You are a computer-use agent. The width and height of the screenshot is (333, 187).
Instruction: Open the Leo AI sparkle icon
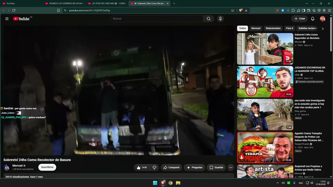pyautogui.click(x=314, y=10)
